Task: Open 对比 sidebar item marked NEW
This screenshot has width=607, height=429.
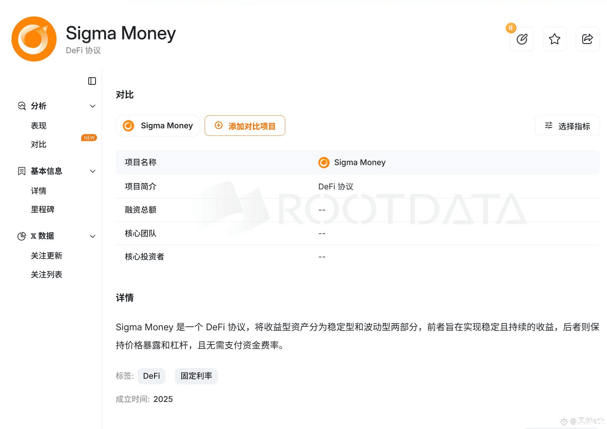Action: 38,145
